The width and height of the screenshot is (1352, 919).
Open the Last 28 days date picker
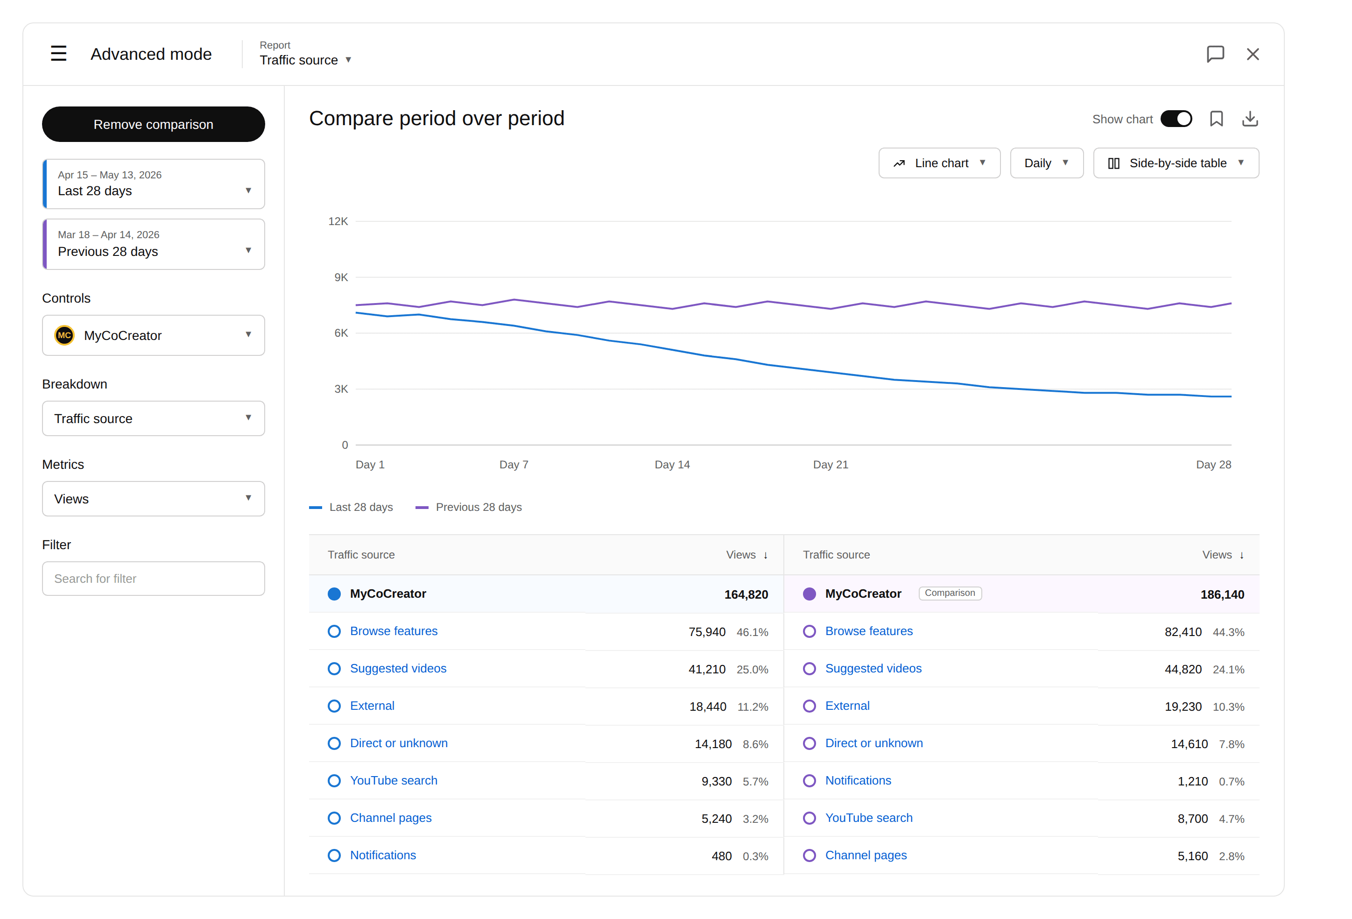click(154, 184)
